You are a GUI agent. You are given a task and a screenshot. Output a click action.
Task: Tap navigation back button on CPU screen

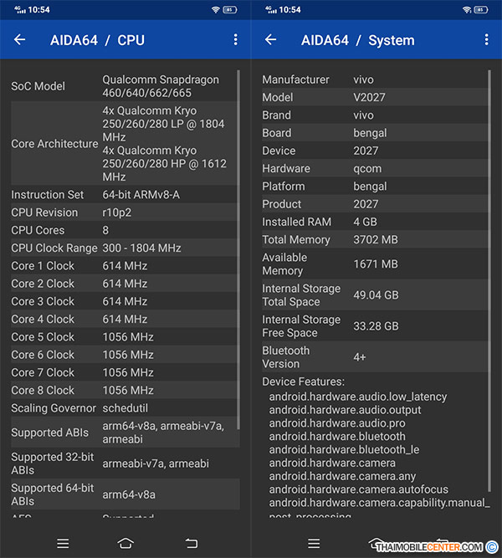(x=192, y=543)
